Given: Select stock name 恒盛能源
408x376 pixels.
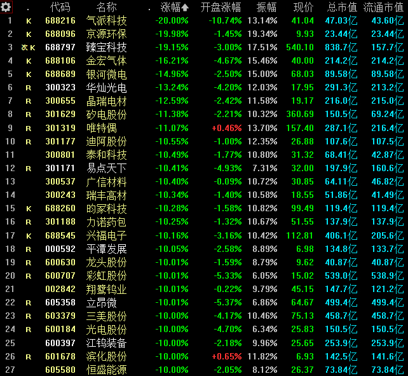Looking at the screenshot, I should [106, 370].
